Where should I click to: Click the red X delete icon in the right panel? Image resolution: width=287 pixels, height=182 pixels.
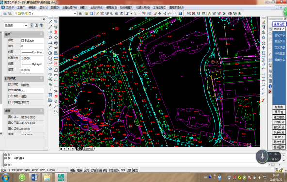(x=270, y=91)
